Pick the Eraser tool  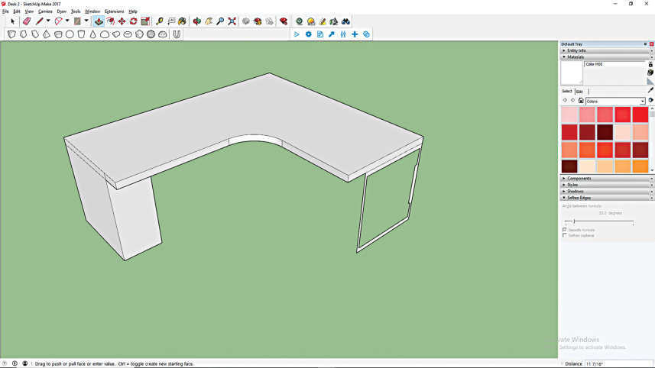[x=27, y=21]
